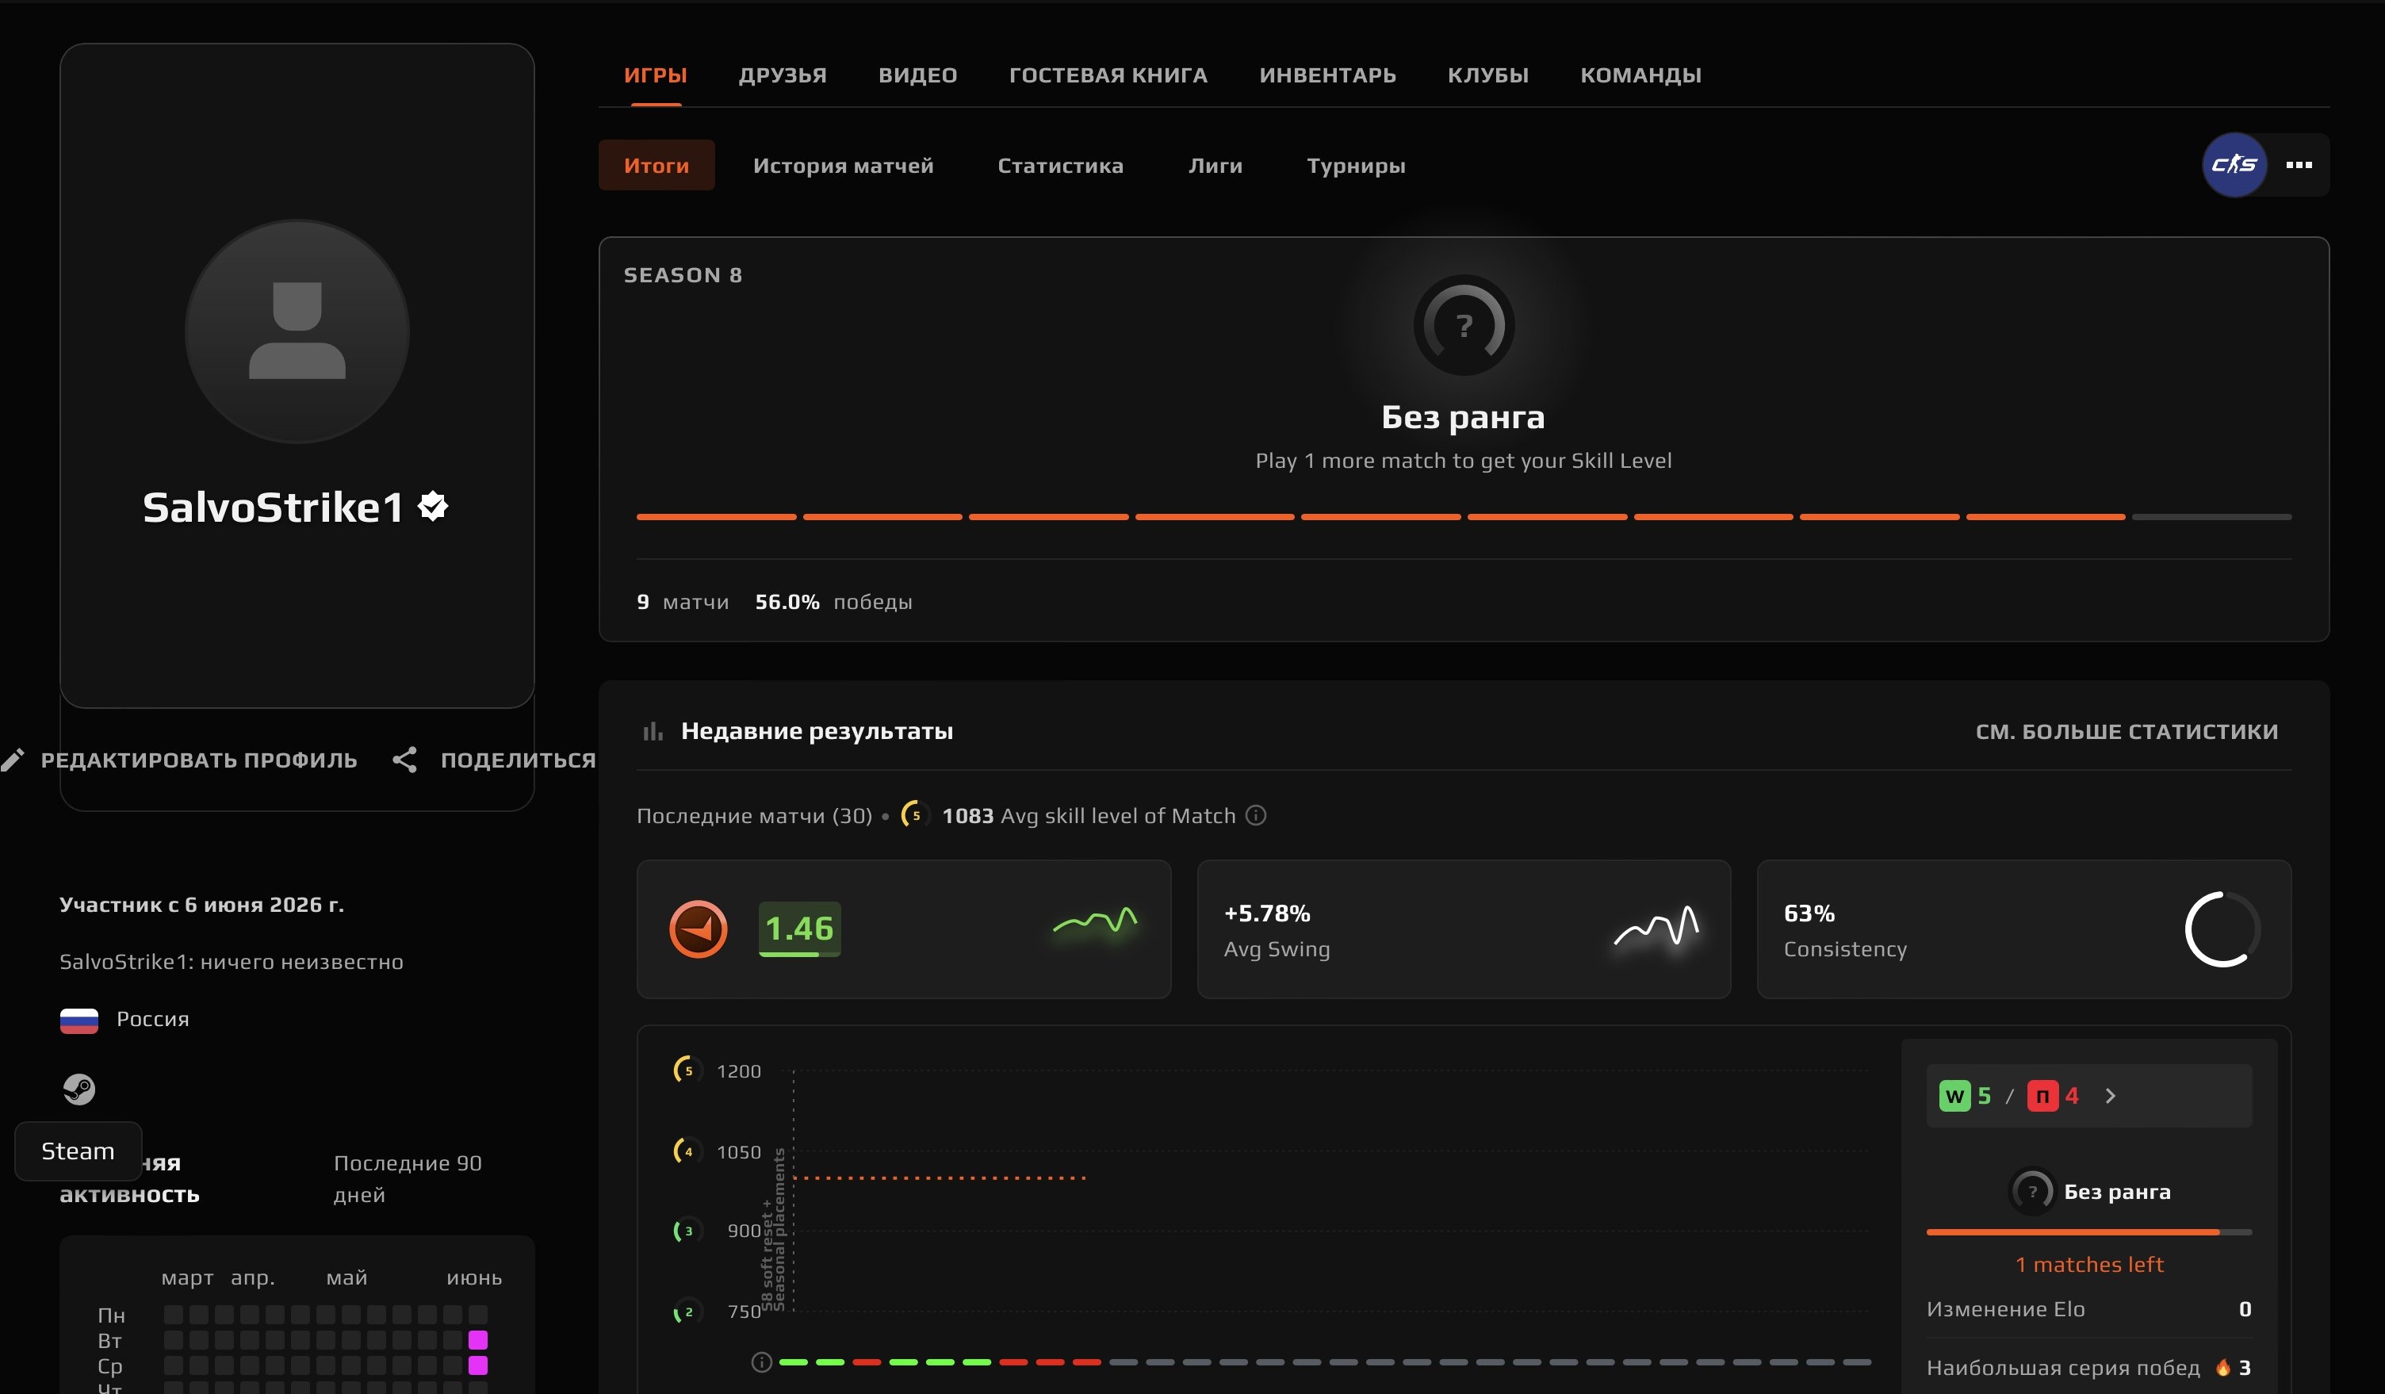Click the Russia flag icon
This screenshot has width=2385, height=1394.
78,1021
